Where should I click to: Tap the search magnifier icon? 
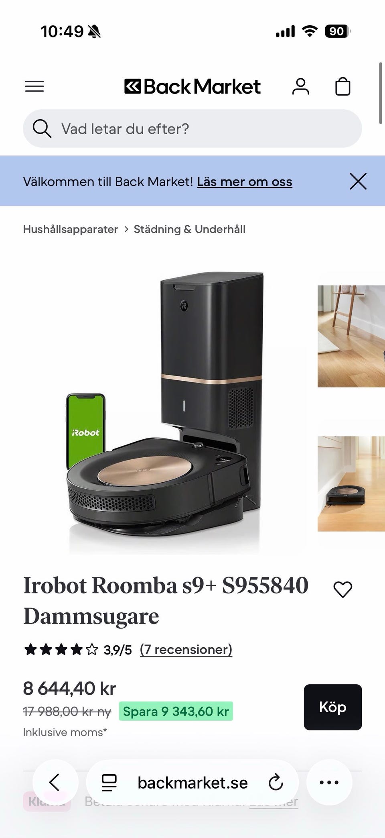point(42,128)
